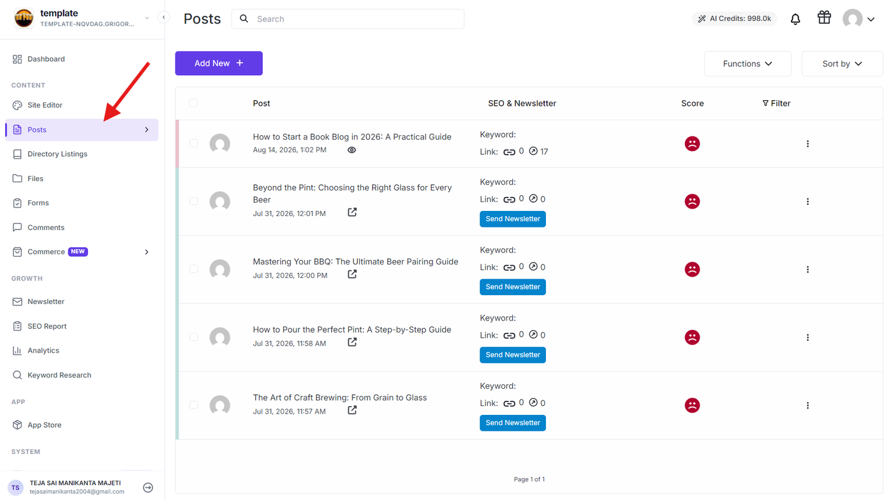Open three-dot menu for Book Blog post
The width and height of the screenshot is (893, 501).
pyautogui.click(x=808, y=144)
